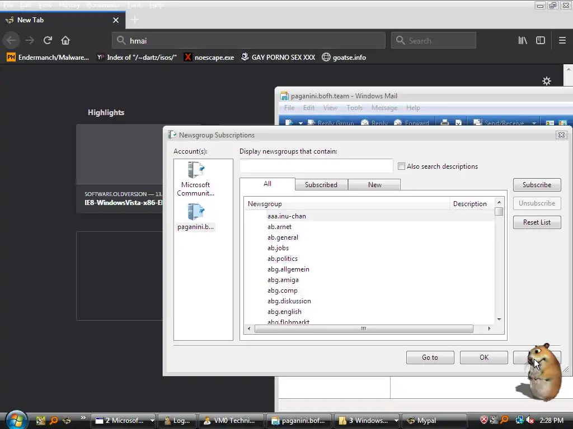This screenshot has height=429, width=573.
Task: Select the aaa.inu-chan newsgroup
Action: pyautogui.click(x=286, y=216)
